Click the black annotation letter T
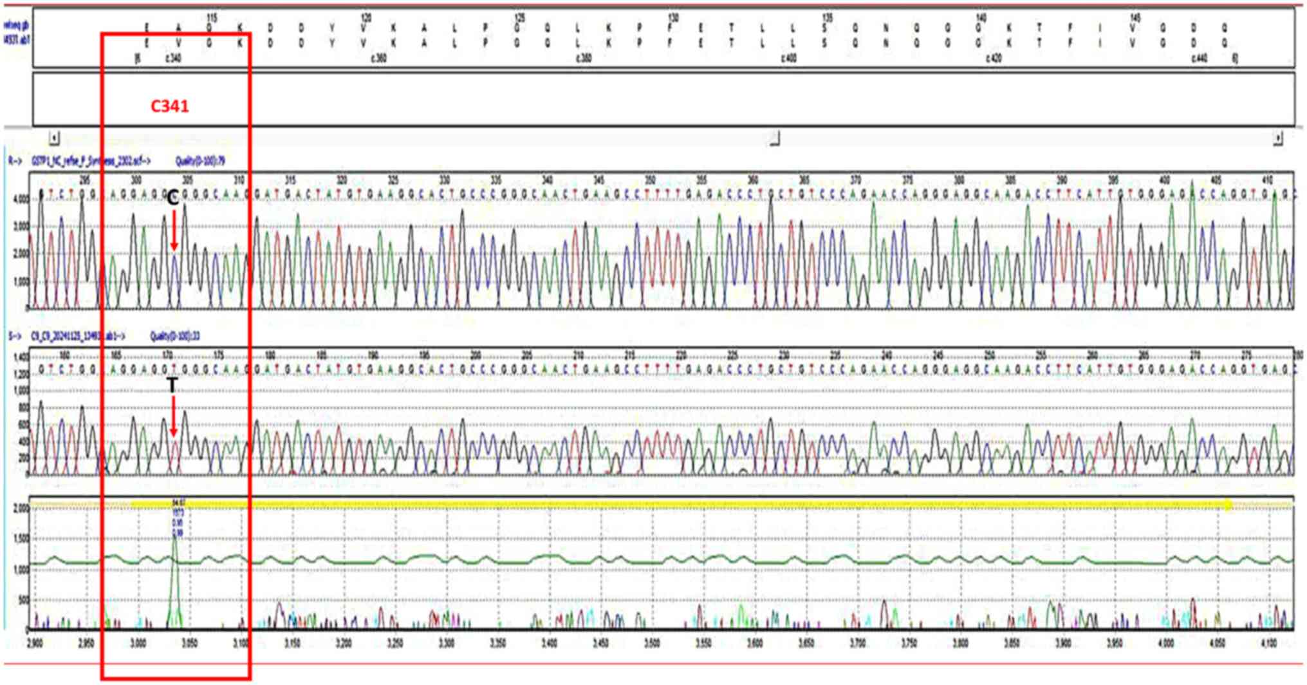The width and height of the screenshot is (1307, 685). click(x=172, y=386)
